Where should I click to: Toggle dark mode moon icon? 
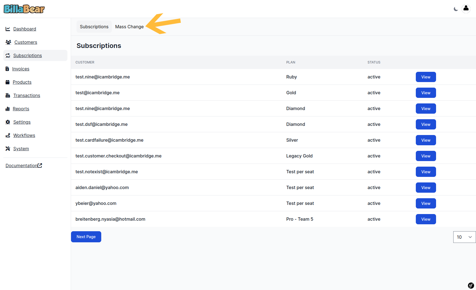[x=456, y=9]
